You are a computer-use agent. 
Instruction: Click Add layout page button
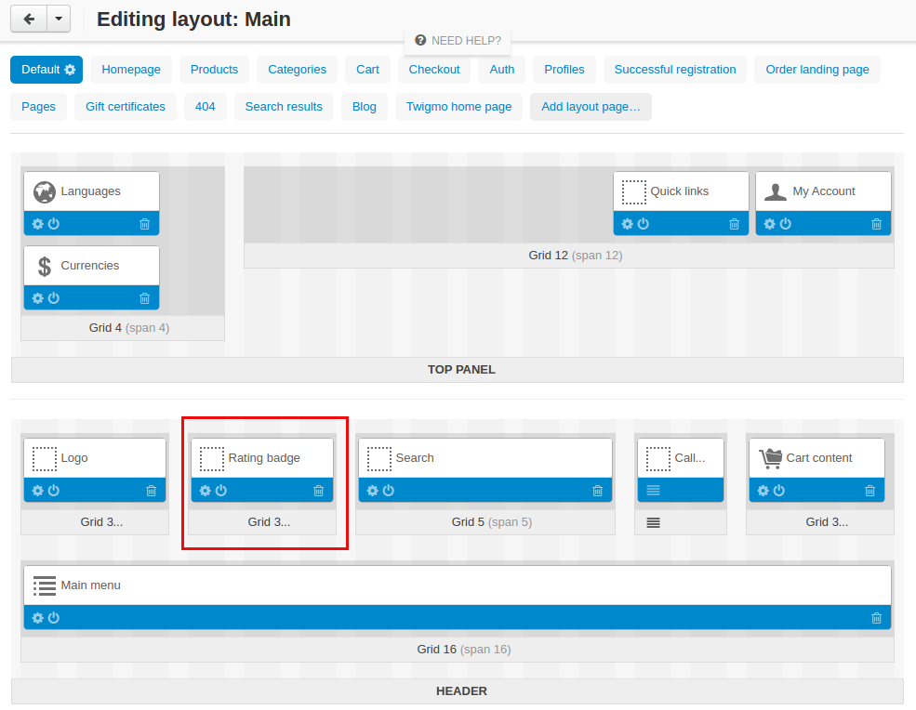click(591, 107)
